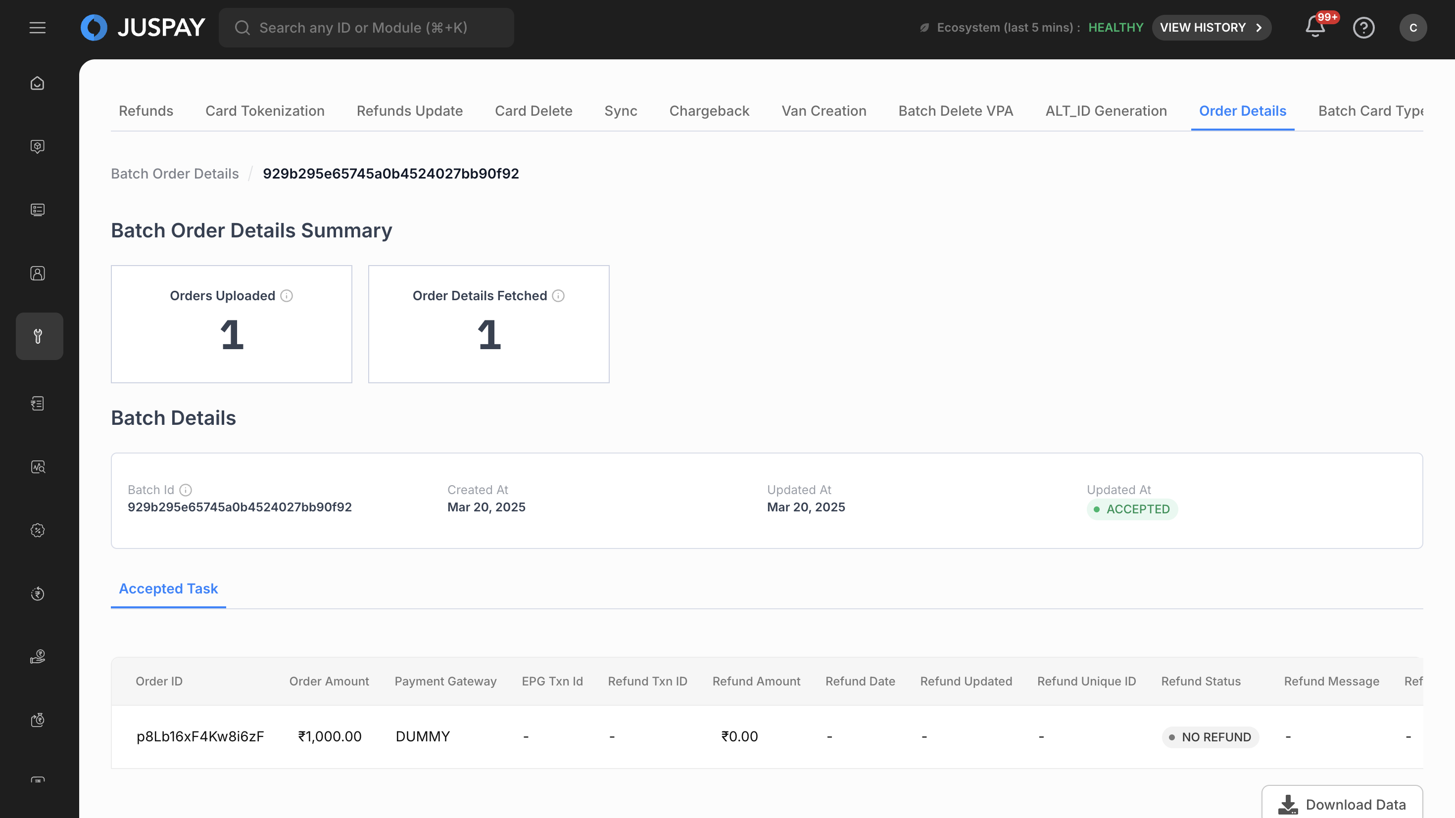Go back to Batch Order Details breadcrumb
1455x818 pixels.
tap(175, 174)
